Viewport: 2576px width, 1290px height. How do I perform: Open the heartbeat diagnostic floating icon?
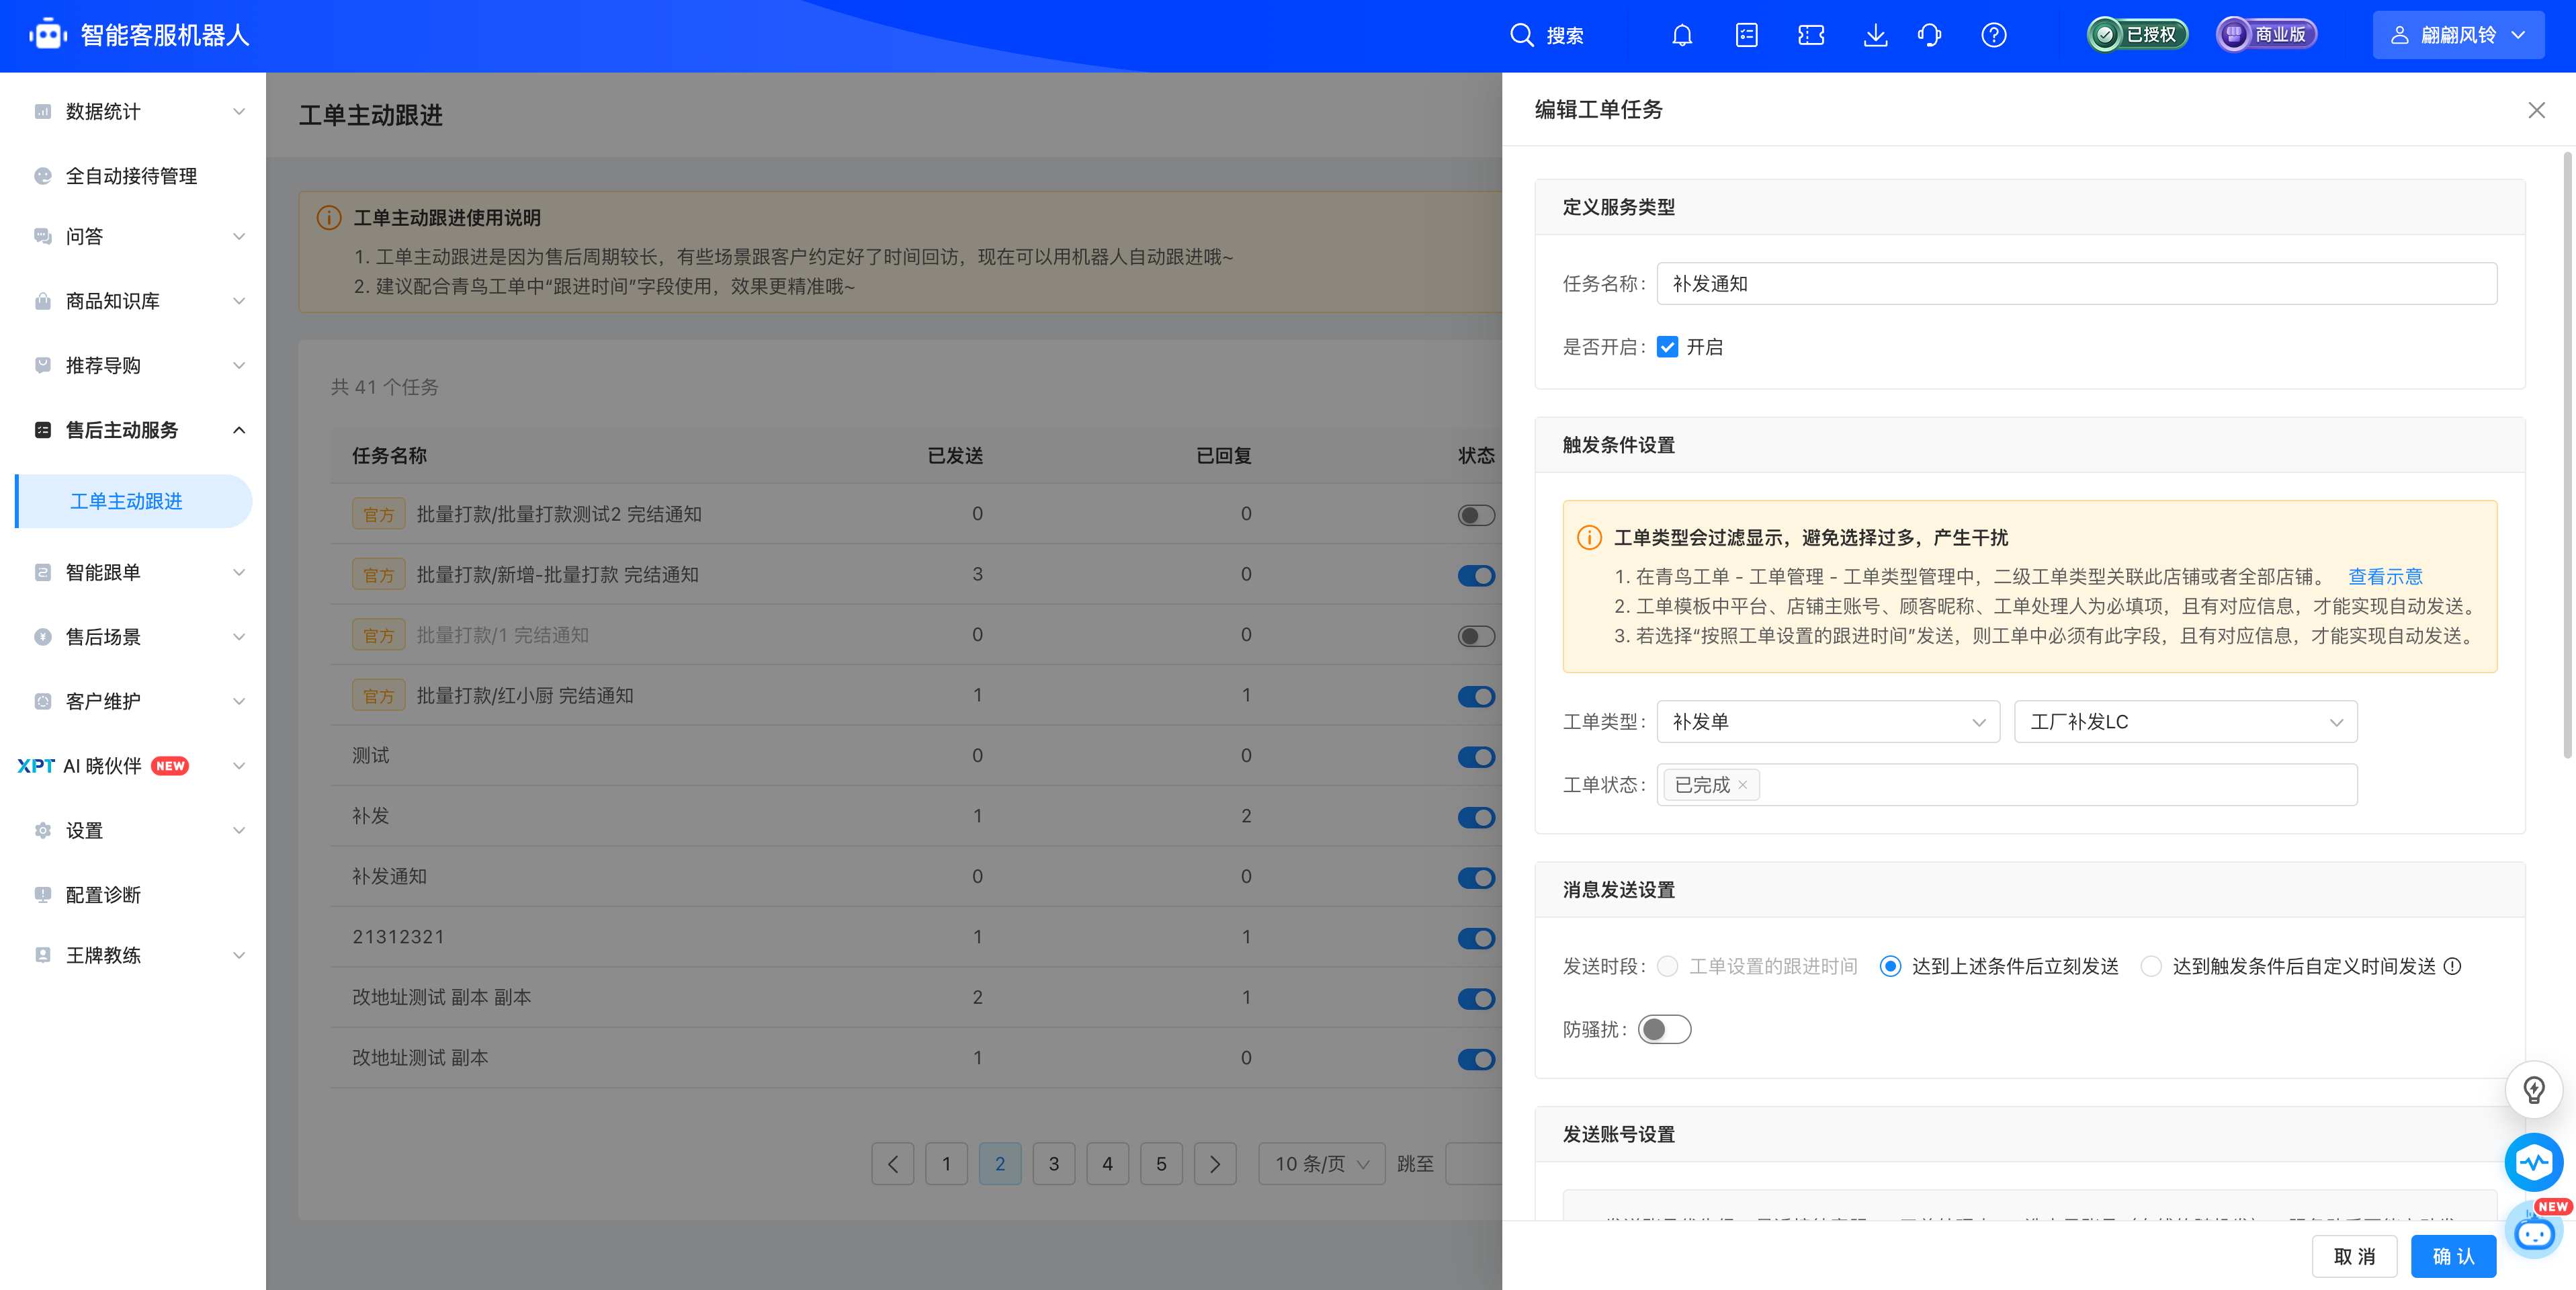click(2533, 1162)
